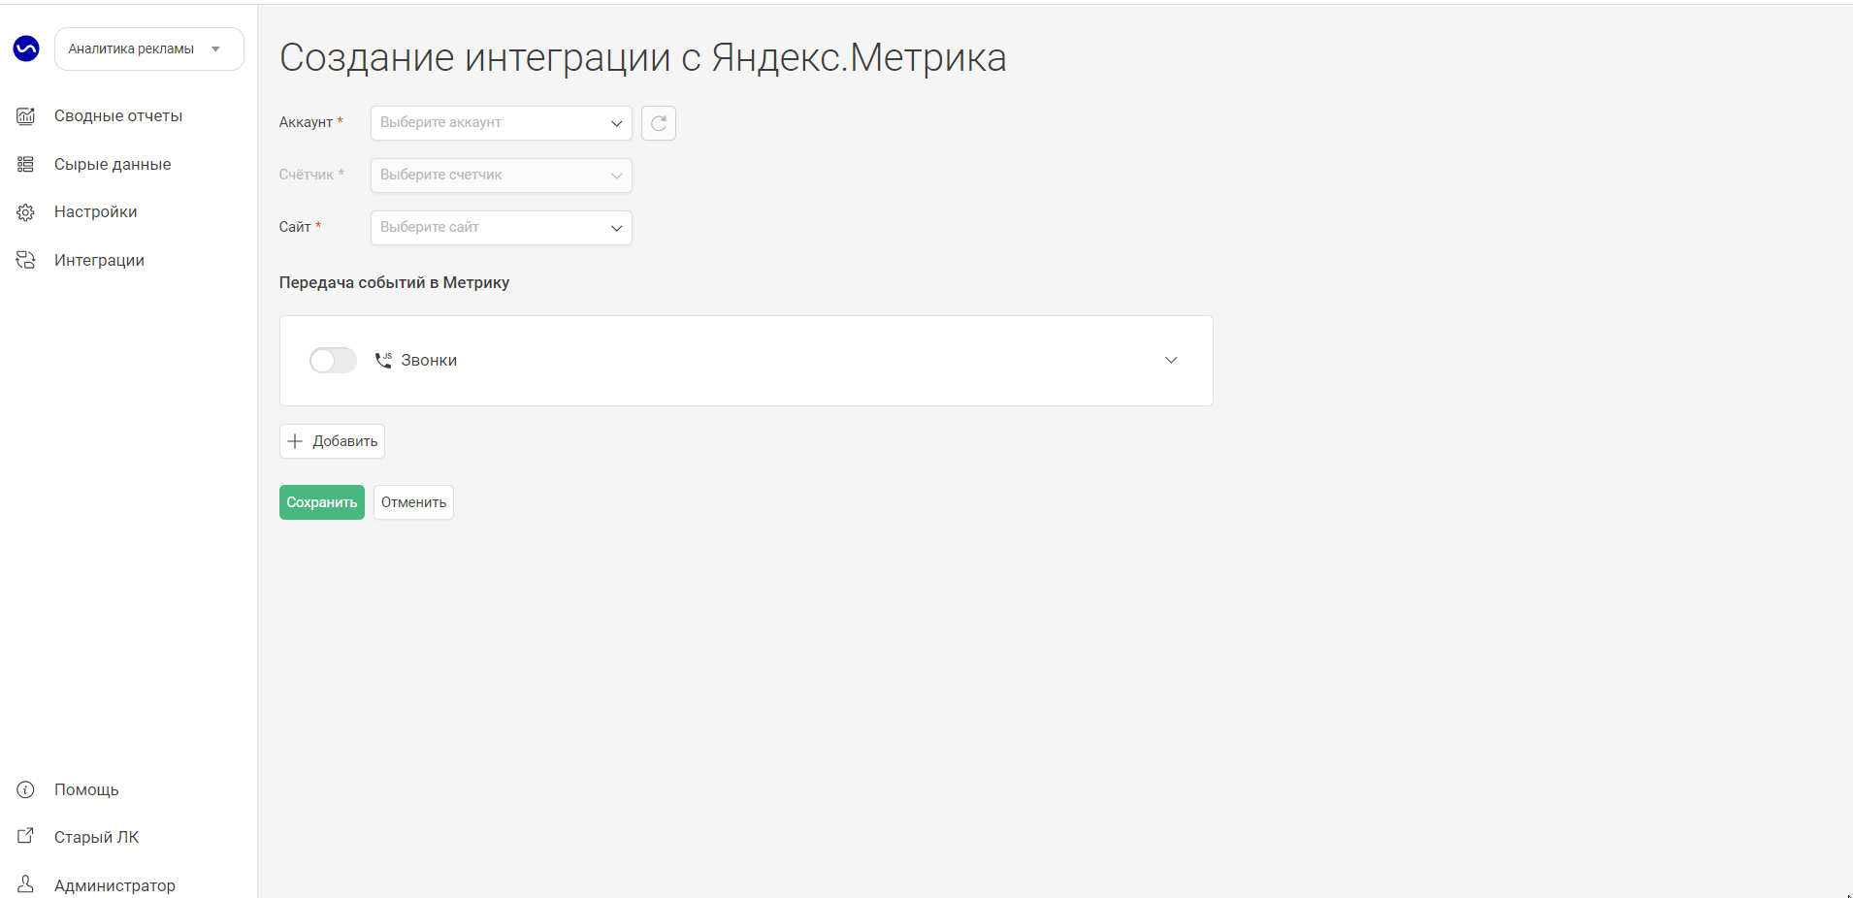Go to Сводные отчеты menu item
This screenshot has height=898, width=1853.
[x=118, y=116]
